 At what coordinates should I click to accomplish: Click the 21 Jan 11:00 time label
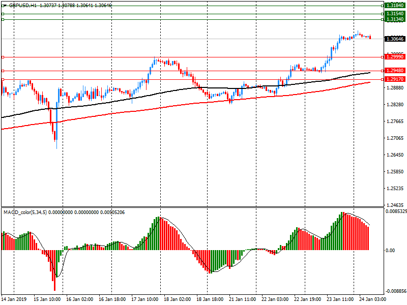(243, 299)
